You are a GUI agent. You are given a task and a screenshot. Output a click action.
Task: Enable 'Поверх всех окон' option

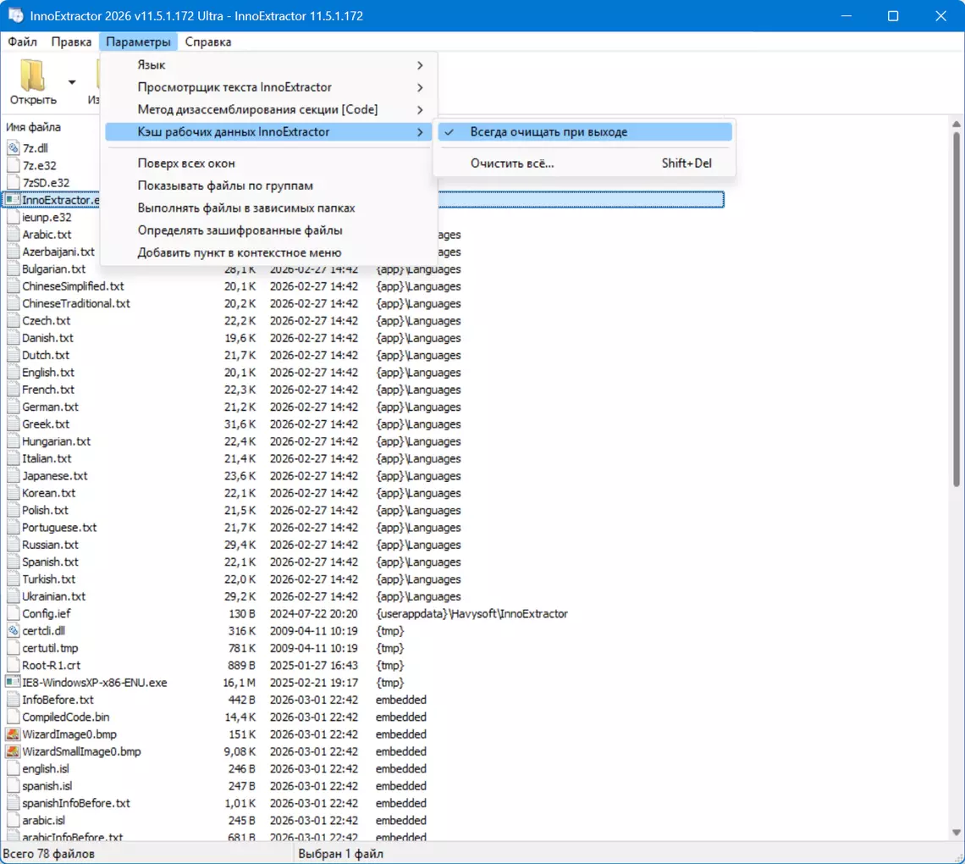pyautogui.click(x=186, y=163)
